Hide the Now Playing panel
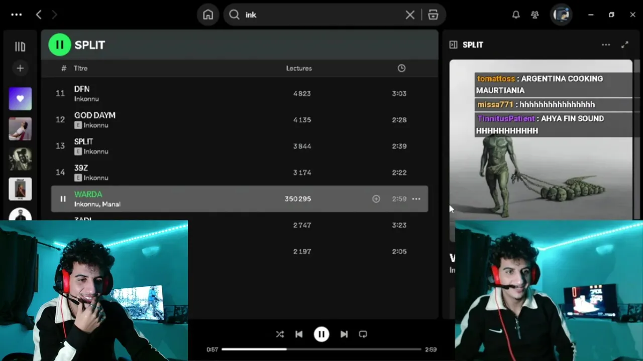The width and height of the screenshot is (643, 361). [x=453, y=45]
